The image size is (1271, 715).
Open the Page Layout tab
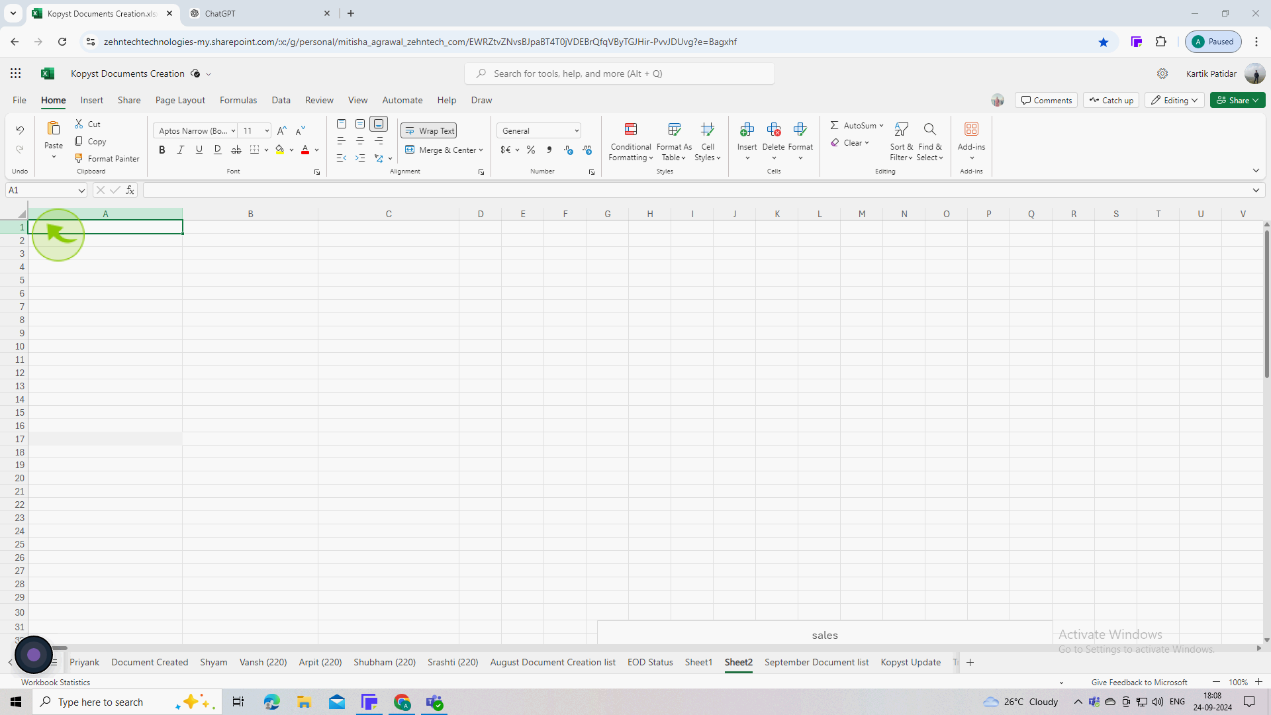point(180,100)
